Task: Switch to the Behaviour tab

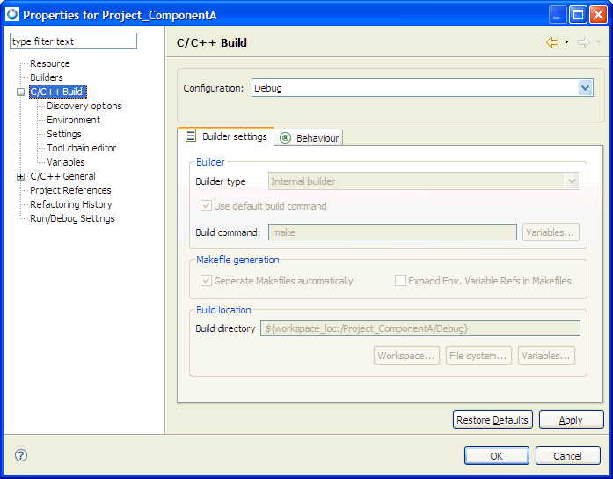Action: click(309, 138)
